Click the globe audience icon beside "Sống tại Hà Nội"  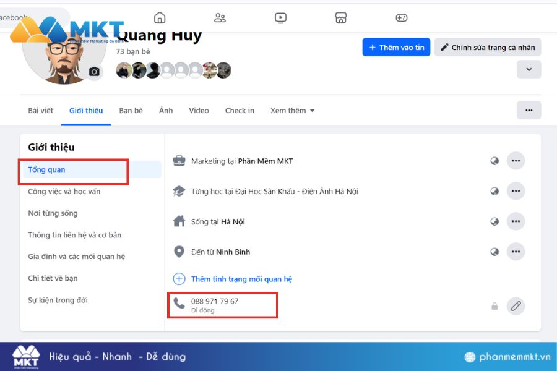point(494,221)
